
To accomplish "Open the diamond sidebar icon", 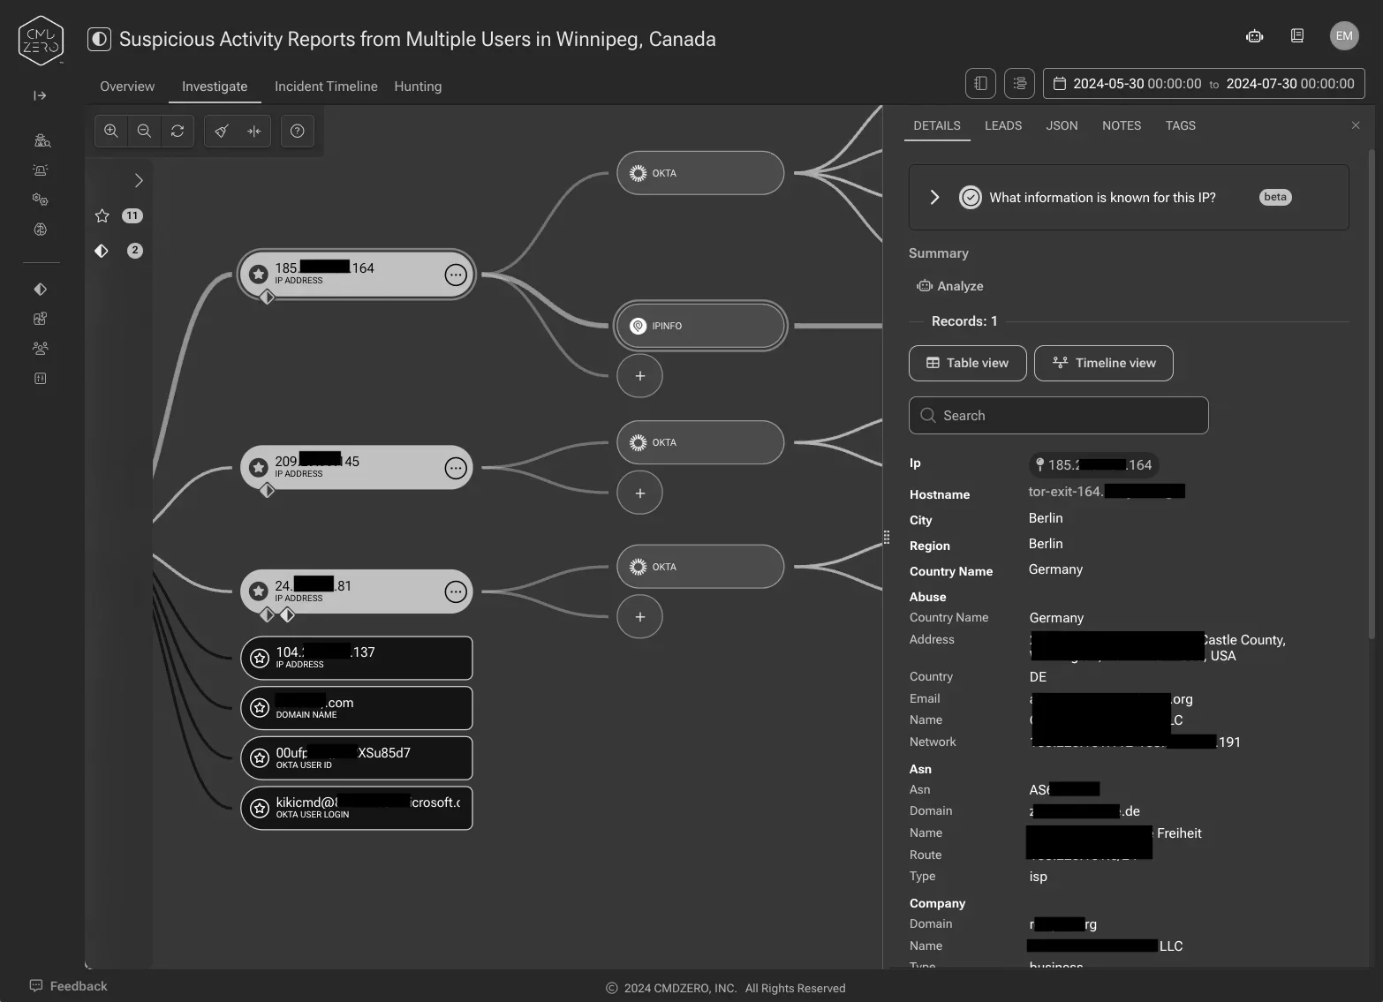I will 41,290.
